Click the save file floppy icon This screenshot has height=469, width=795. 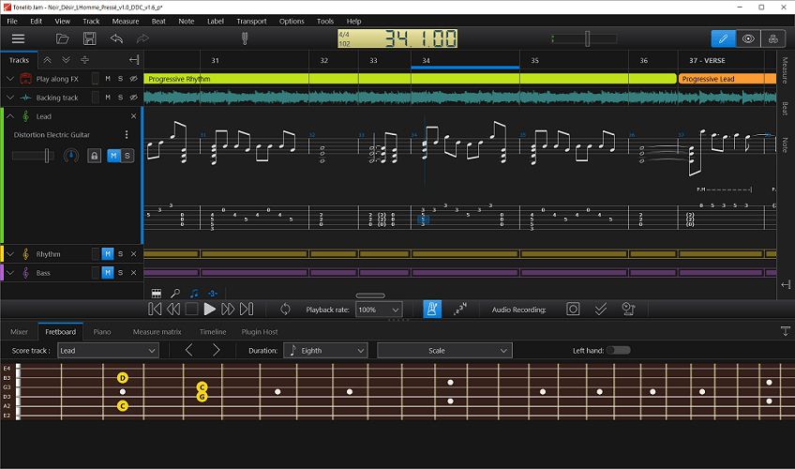(89, 38)
